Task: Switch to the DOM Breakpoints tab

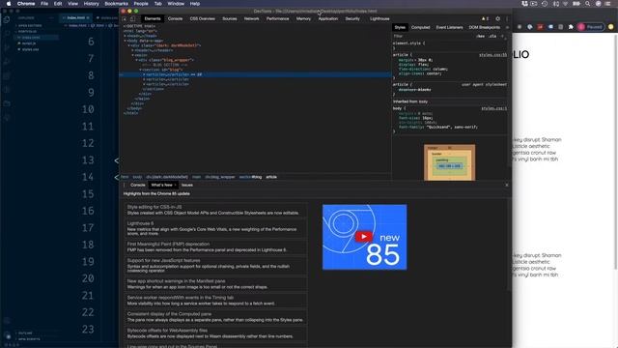Action: tap(485, 28)
